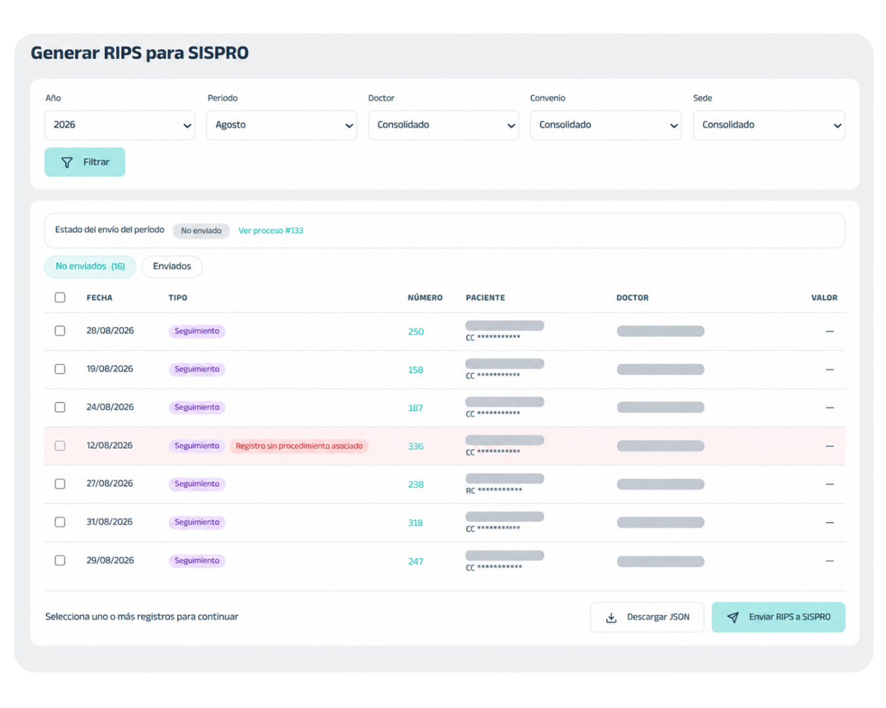The height and width of the screenshot is (708, 886).
Task: Click the TIPO column header
Action: pyautogui.click(x=178, y=298)
